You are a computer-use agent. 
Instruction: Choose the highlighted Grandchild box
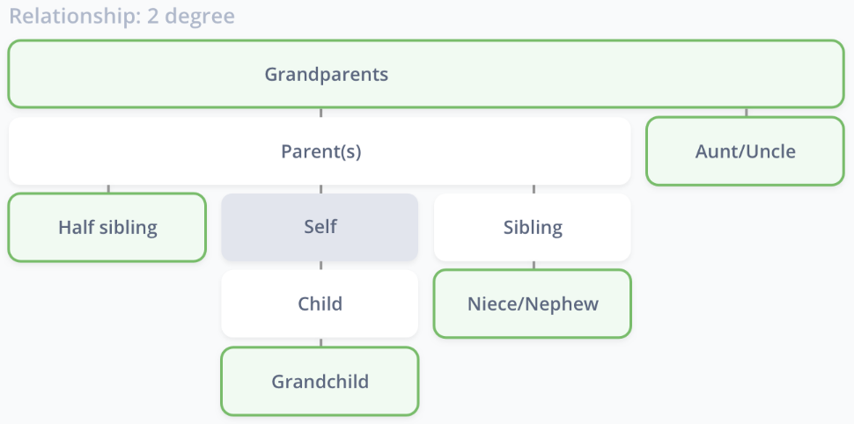(320, 381)
